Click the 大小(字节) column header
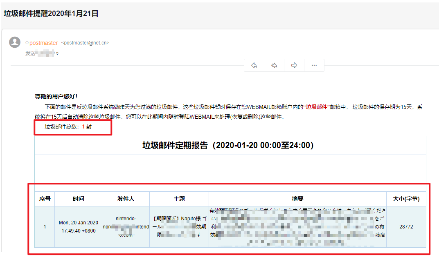Screen dimensions: 439x257 (x=406, y=199)
